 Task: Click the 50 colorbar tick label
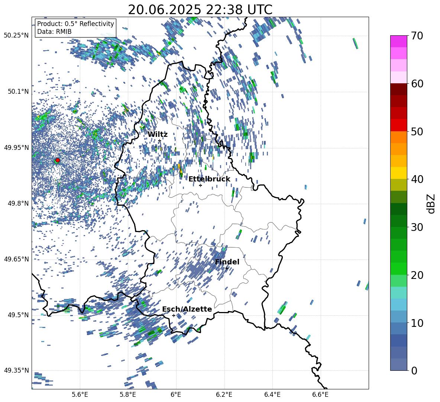coord(417,131)
